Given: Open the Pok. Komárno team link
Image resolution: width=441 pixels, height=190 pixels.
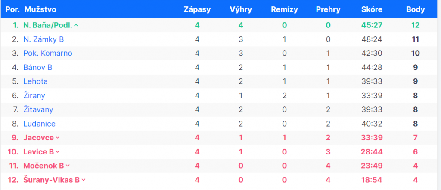Looking at the screenshot, I should [48, 54].
